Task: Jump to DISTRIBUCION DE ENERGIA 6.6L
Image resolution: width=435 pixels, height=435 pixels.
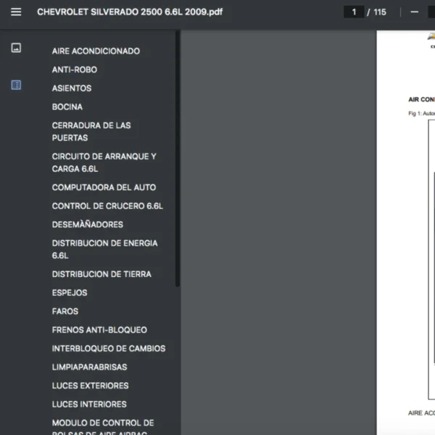Action: [x=104, y=249]
